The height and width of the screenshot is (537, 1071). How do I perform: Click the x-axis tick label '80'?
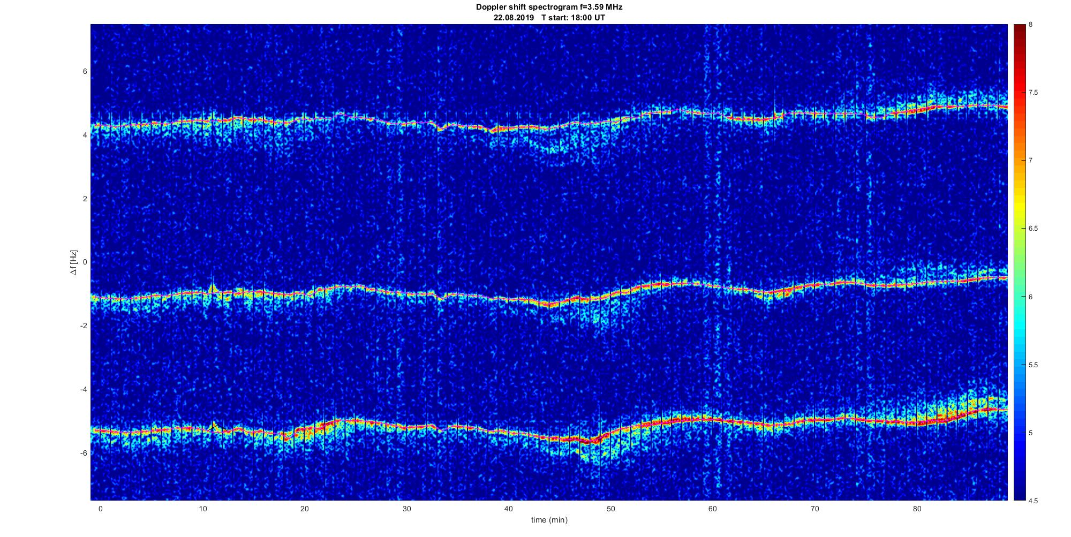[x=917, y=509]
